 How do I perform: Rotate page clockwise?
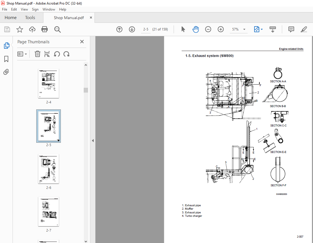[67, 54]
